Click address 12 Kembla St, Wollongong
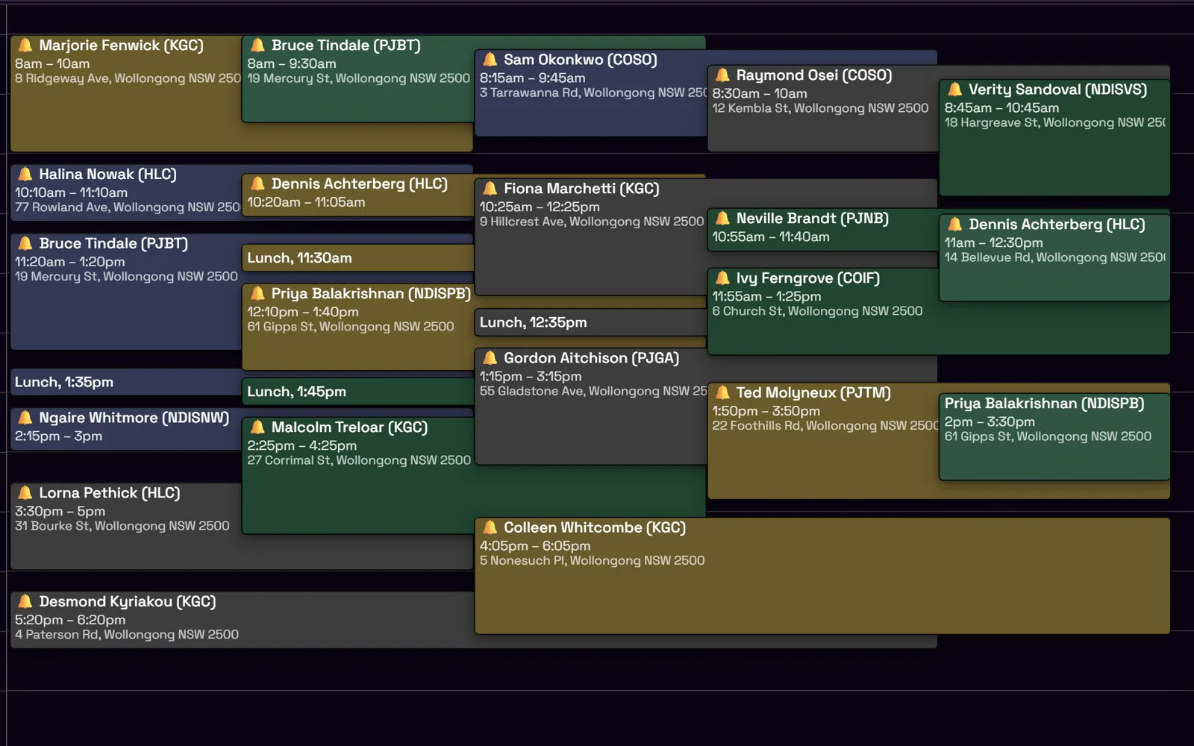Screen dimensions: 1194x746 (x=820, y=108)
